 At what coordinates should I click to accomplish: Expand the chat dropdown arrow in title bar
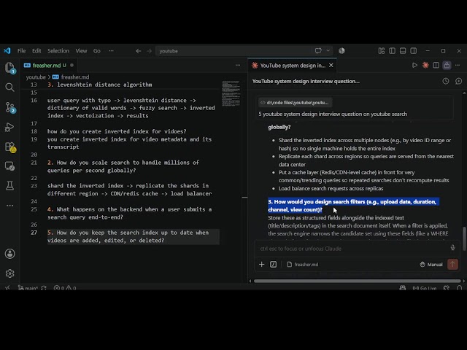[328, 50]
